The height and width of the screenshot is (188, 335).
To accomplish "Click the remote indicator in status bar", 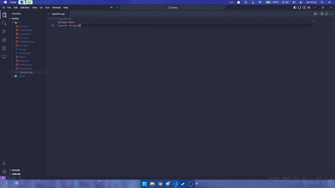I will point(3,178).
